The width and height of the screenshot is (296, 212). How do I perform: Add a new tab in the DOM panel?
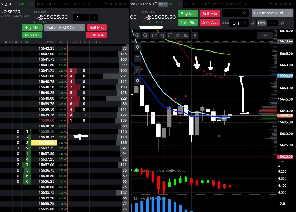pyautogui.click(x=90, y=4)
